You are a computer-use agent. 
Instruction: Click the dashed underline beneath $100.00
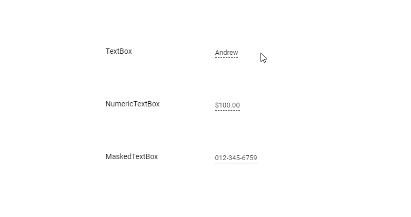coord(227,110)
